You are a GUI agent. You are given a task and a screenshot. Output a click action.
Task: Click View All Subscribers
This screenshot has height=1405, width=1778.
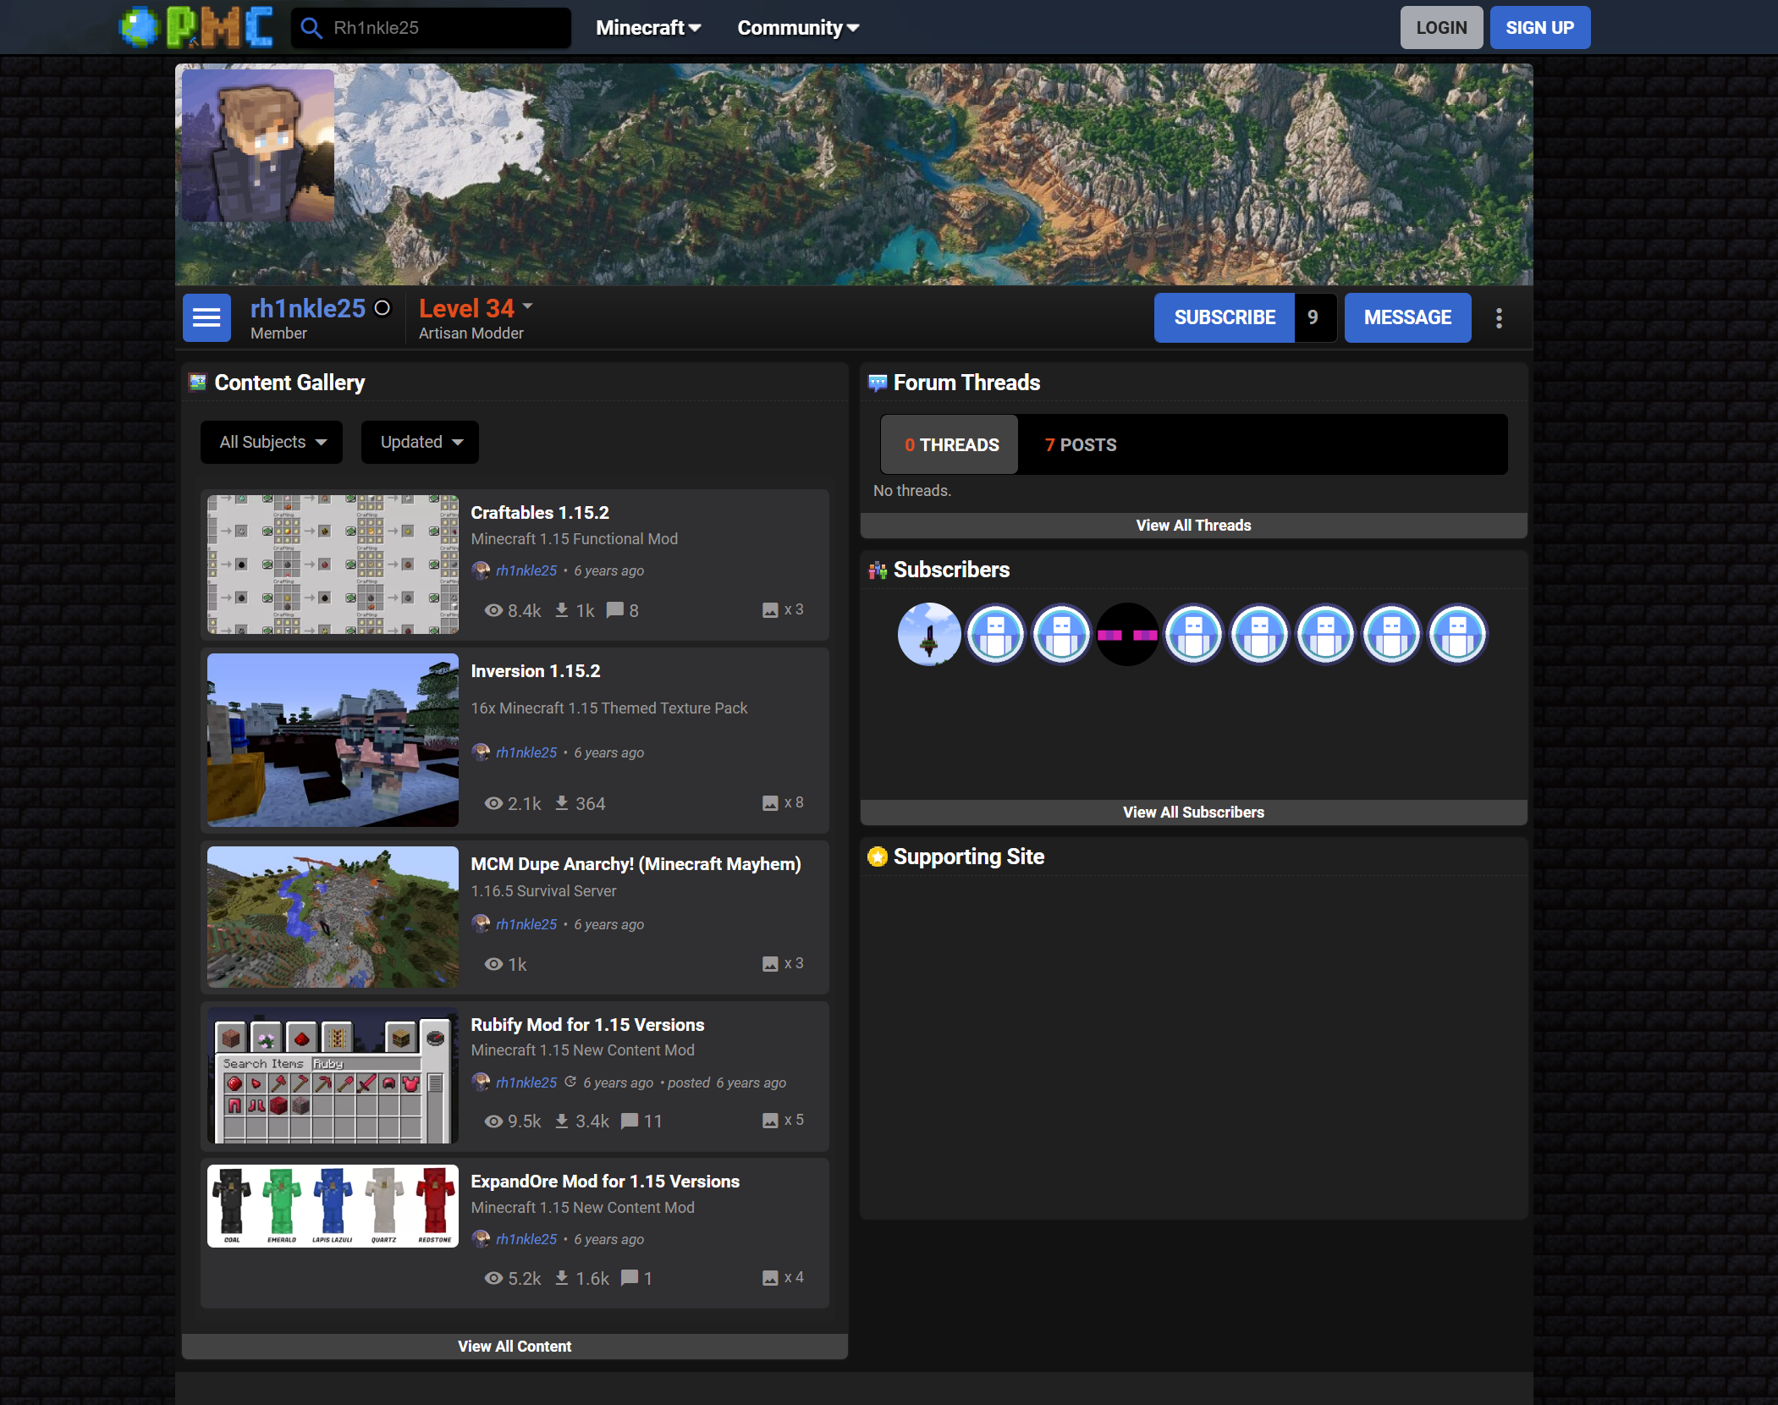1193,813
